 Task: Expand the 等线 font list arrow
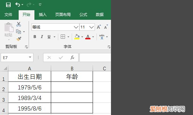76,27
